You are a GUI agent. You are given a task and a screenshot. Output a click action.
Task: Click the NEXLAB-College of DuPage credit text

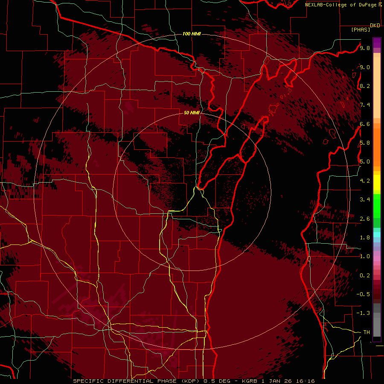coord(340,5)
